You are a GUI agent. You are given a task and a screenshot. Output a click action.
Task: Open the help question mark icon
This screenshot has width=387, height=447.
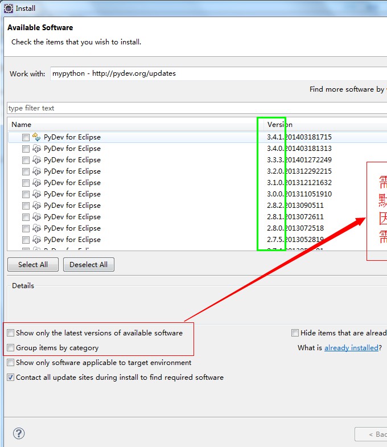coord(19,433)
